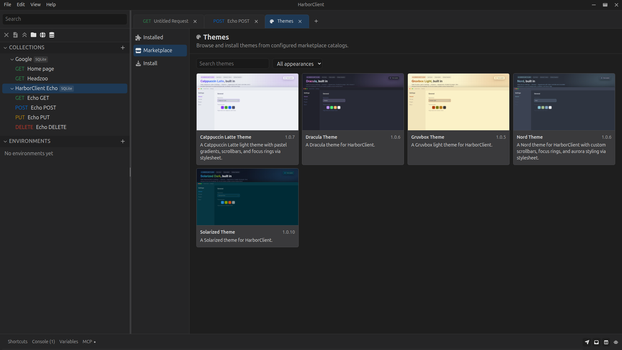Collapse the HarborClient Echo collection
Viewport: 622px width, 350px height.
(12, 88)
